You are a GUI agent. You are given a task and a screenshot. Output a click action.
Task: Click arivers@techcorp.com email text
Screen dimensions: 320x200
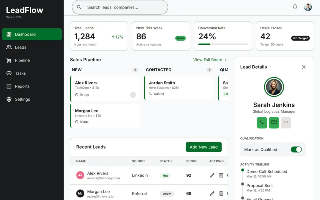(103, 178)
